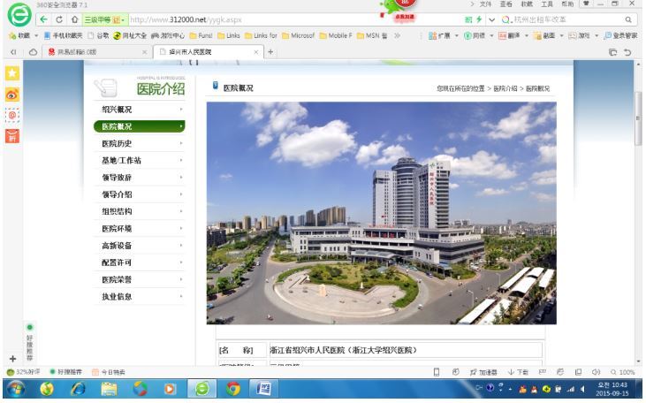
Task: Open the 登录管家 login manager
Action: coord(620,36)
